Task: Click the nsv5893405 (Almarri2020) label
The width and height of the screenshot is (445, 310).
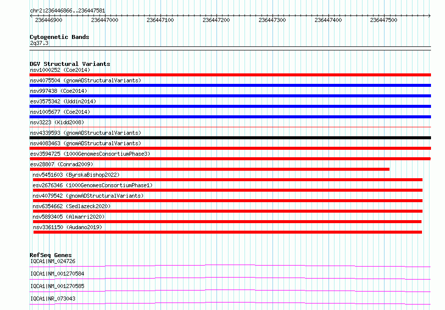Action: coord(68,217)
